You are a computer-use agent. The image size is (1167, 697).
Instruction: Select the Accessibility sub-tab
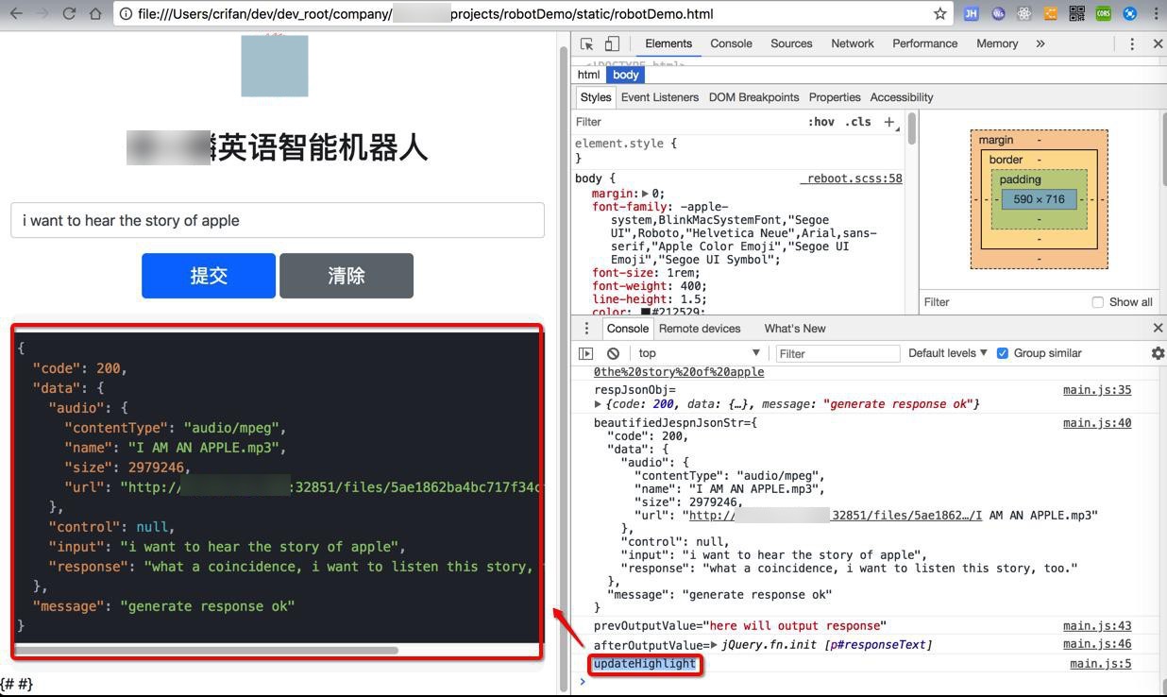[x=902, y=97]
